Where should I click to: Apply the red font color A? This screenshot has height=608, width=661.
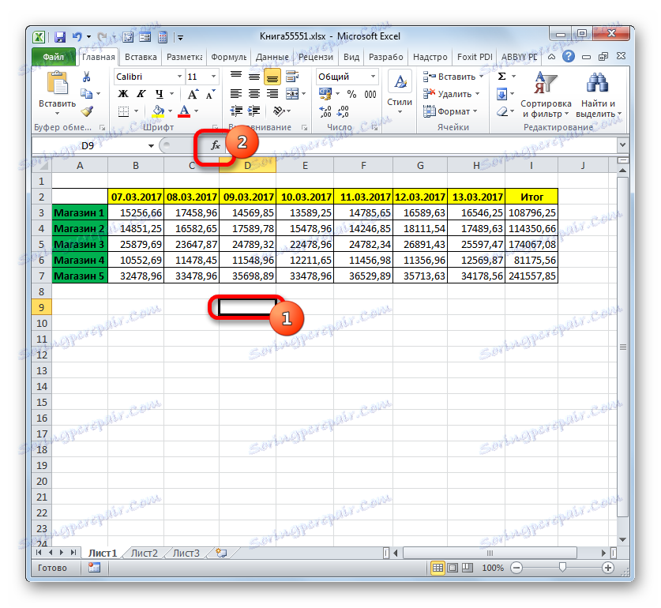click(x=184, y=111)
